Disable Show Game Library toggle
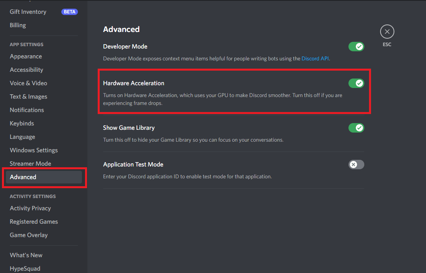 point(356,128)
